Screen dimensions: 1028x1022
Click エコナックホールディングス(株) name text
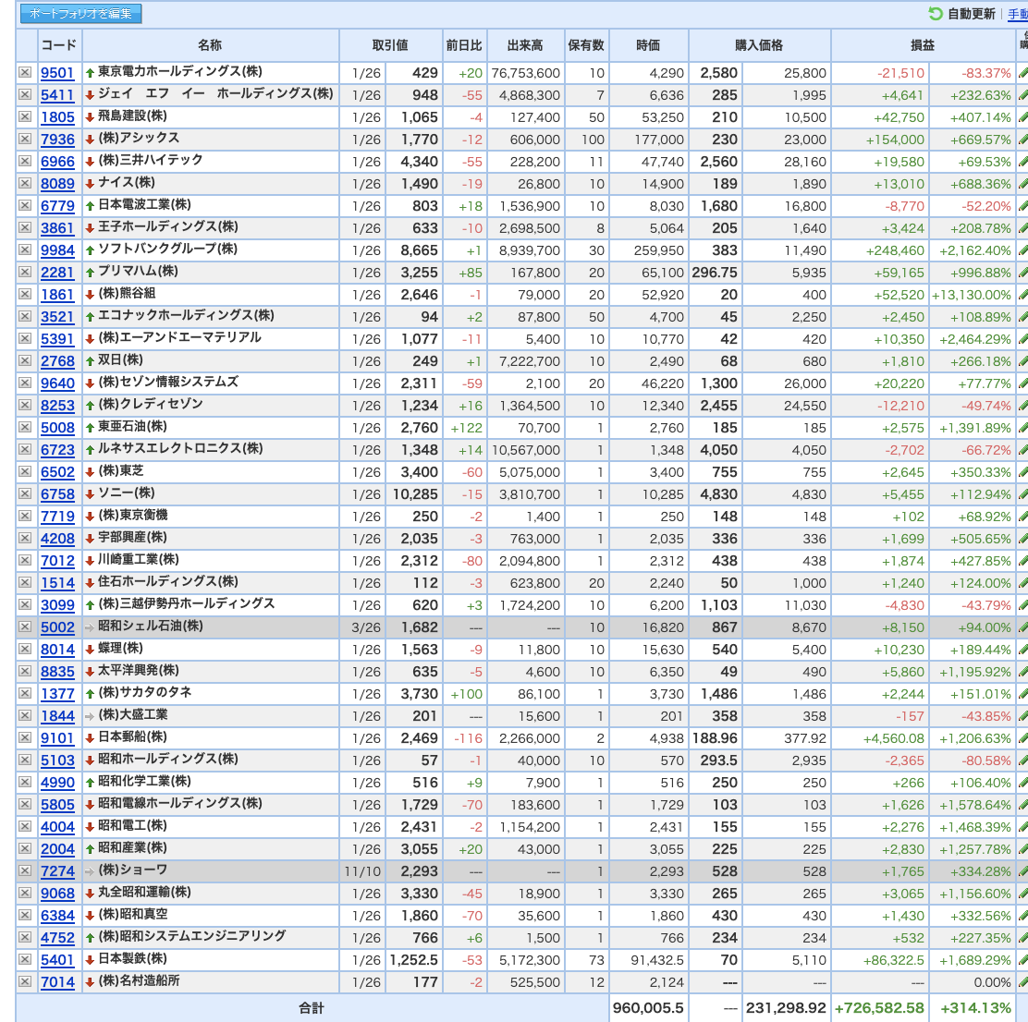186,316
